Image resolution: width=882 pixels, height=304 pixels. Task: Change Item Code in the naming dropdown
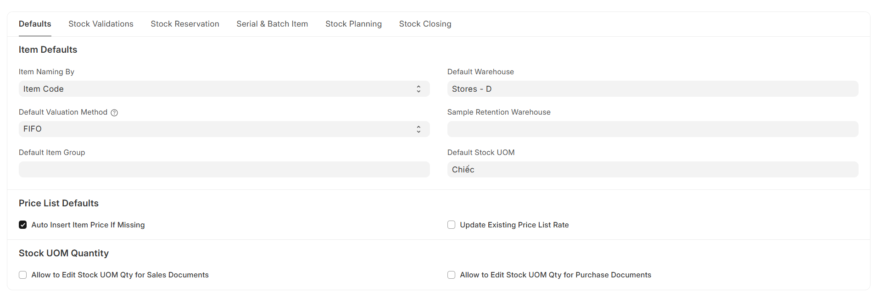pos(224,88)
